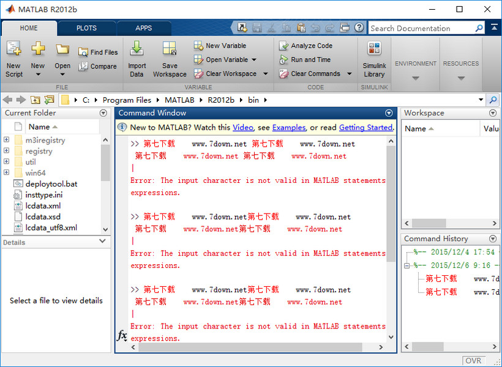The width and height of the screenshot is (502, 367).
Task: Expand the RESOURCES section
Action: [x=461, y=78]
